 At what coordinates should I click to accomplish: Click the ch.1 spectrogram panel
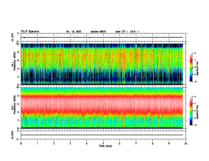coord(102,64)
